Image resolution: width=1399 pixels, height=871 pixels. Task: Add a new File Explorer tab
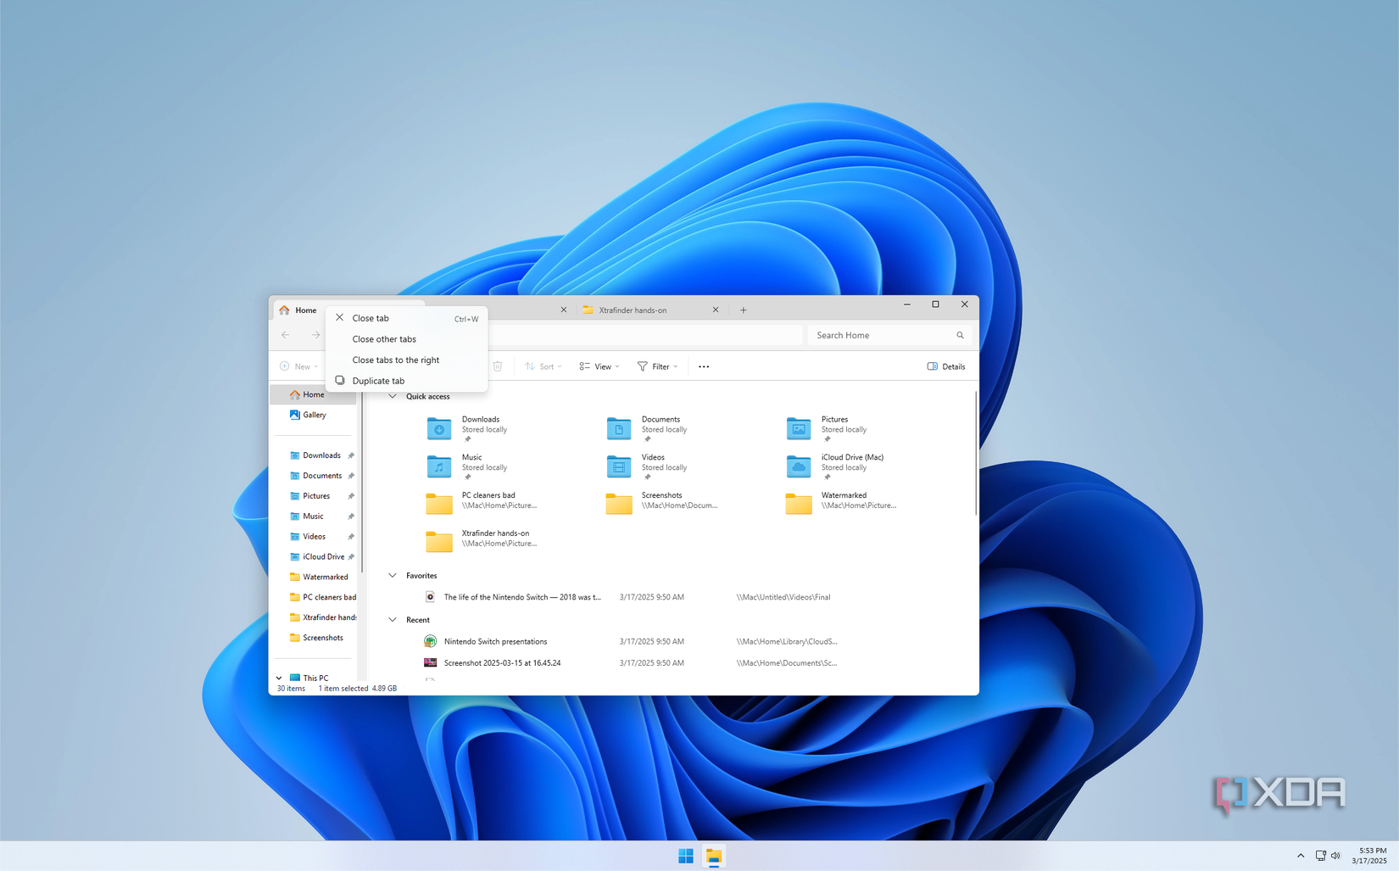(x=744, y=310)
